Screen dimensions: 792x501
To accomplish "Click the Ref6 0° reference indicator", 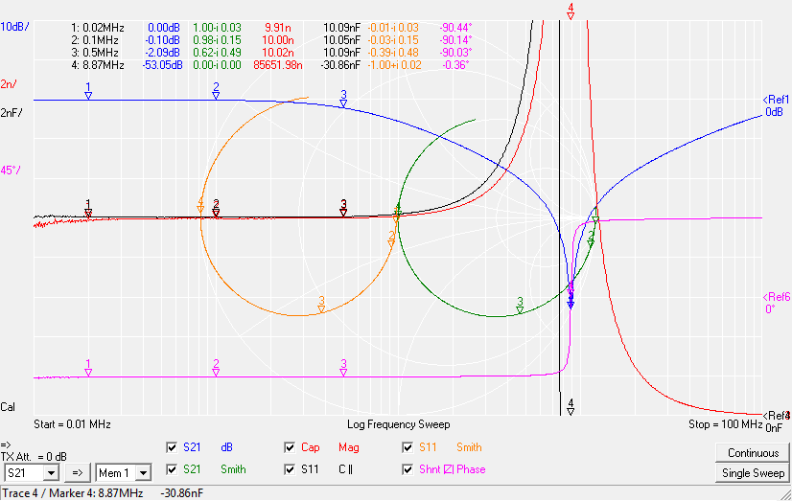I will pyautogui.click(x=776, y=303).
